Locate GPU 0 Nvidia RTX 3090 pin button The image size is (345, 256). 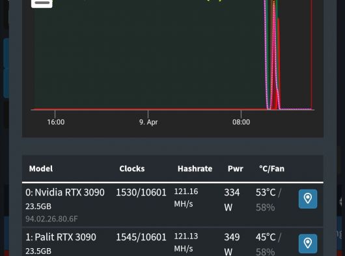(x=308, y=199)
